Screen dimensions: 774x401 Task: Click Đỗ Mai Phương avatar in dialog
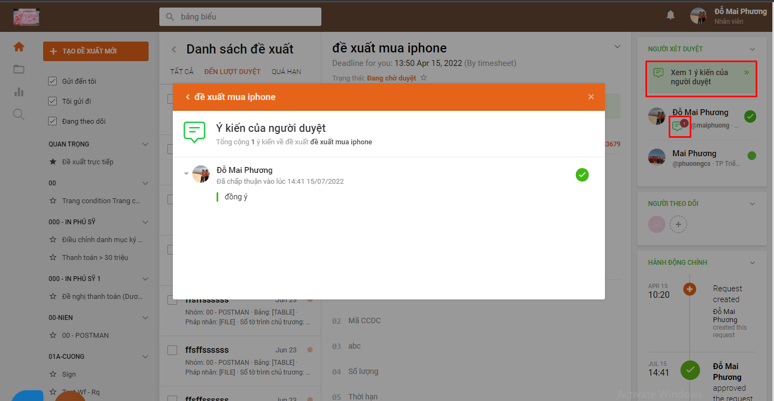coord(201,174)
